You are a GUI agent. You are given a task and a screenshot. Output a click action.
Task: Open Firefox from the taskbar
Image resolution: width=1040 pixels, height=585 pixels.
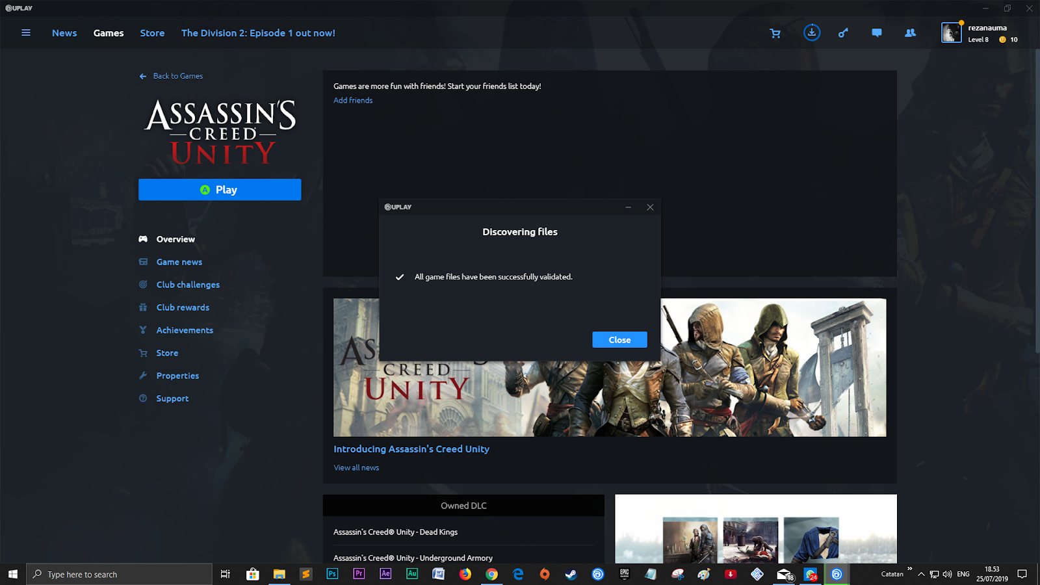tap(465, 574)
